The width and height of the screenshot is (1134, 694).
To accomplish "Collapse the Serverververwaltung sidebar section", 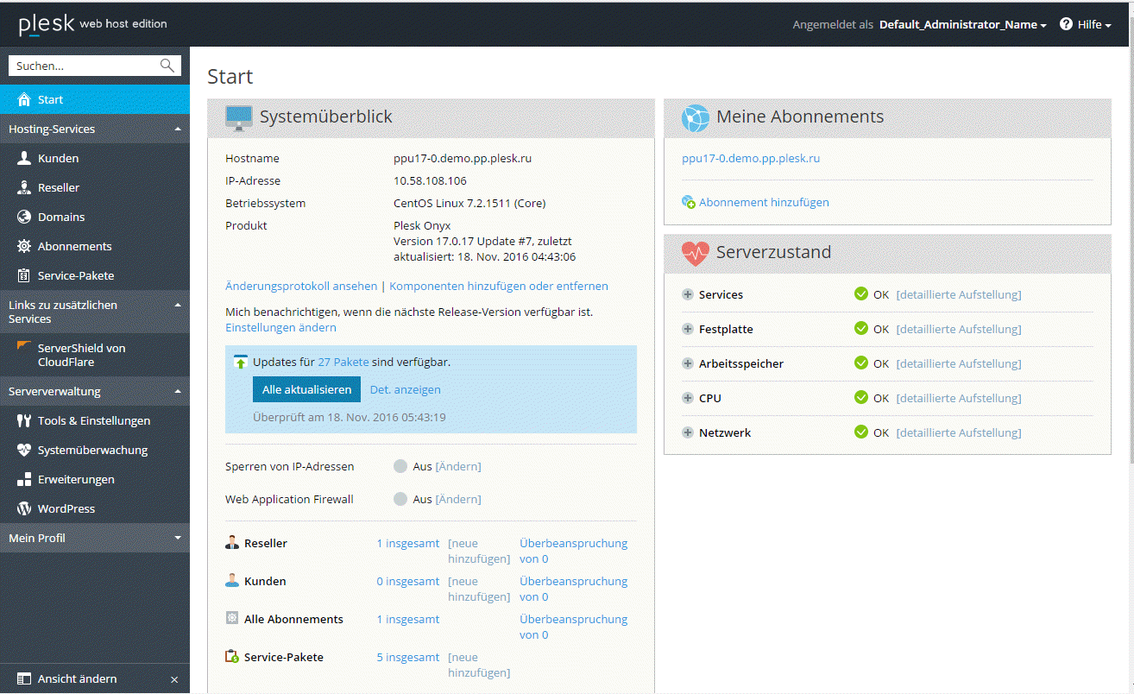I will click(x=178, y=391).
